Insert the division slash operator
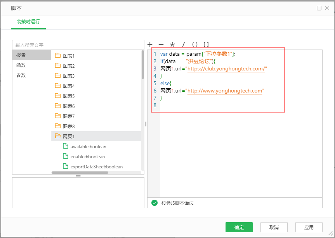 184,45
